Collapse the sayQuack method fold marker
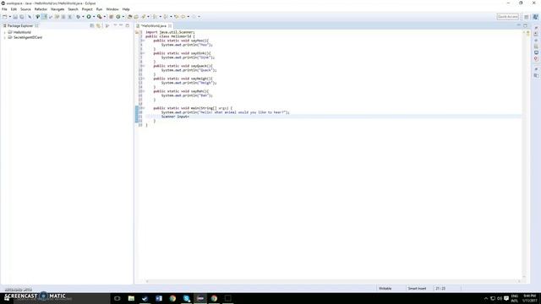The image size is (541, 304). coord(143,66)
